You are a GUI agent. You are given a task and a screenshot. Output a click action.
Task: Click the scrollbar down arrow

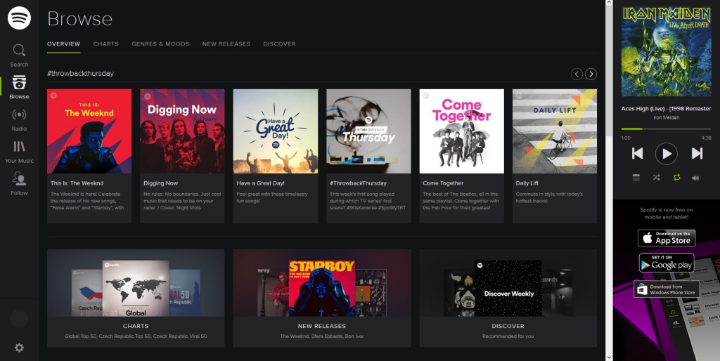[x=609, y=357]
